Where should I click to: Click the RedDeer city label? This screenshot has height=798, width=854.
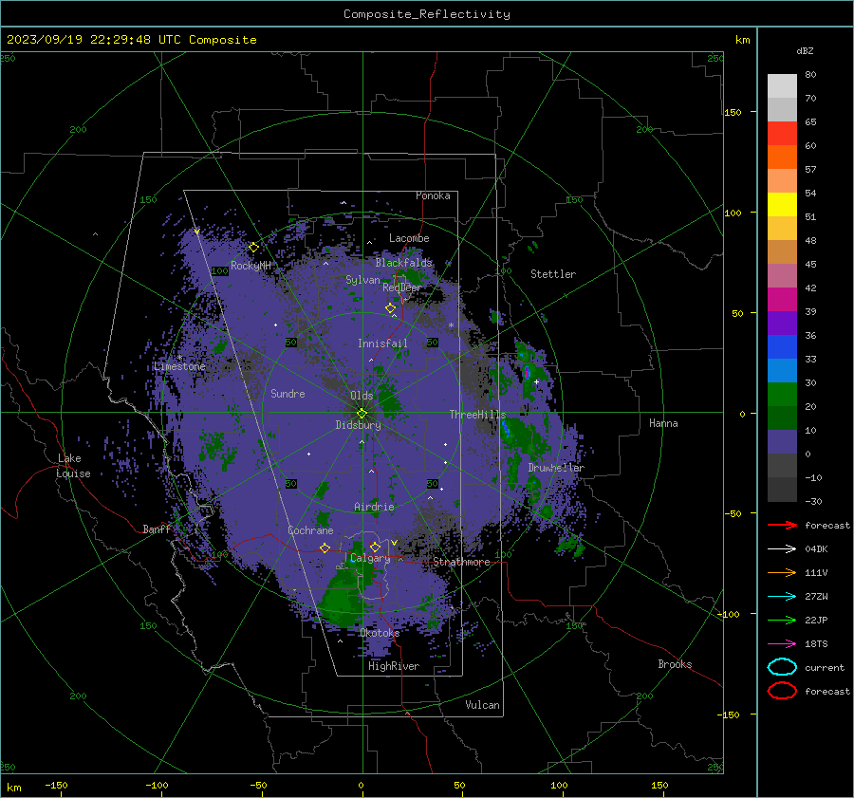pos(402,288)
